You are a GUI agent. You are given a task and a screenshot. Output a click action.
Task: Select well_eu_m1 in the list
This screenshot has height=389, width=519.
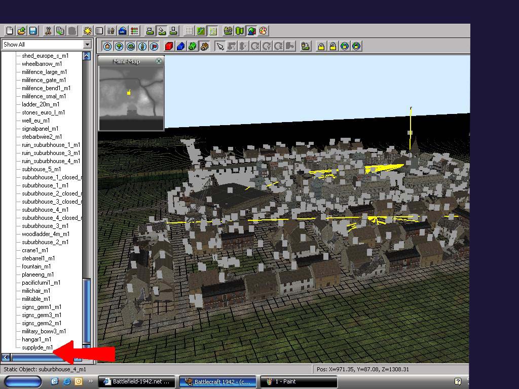tap(36, 121)
